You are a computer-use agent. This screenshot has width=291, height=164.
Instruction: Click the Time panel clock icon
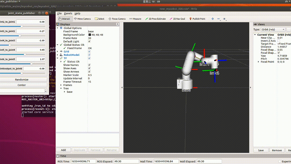coord(58,156)
